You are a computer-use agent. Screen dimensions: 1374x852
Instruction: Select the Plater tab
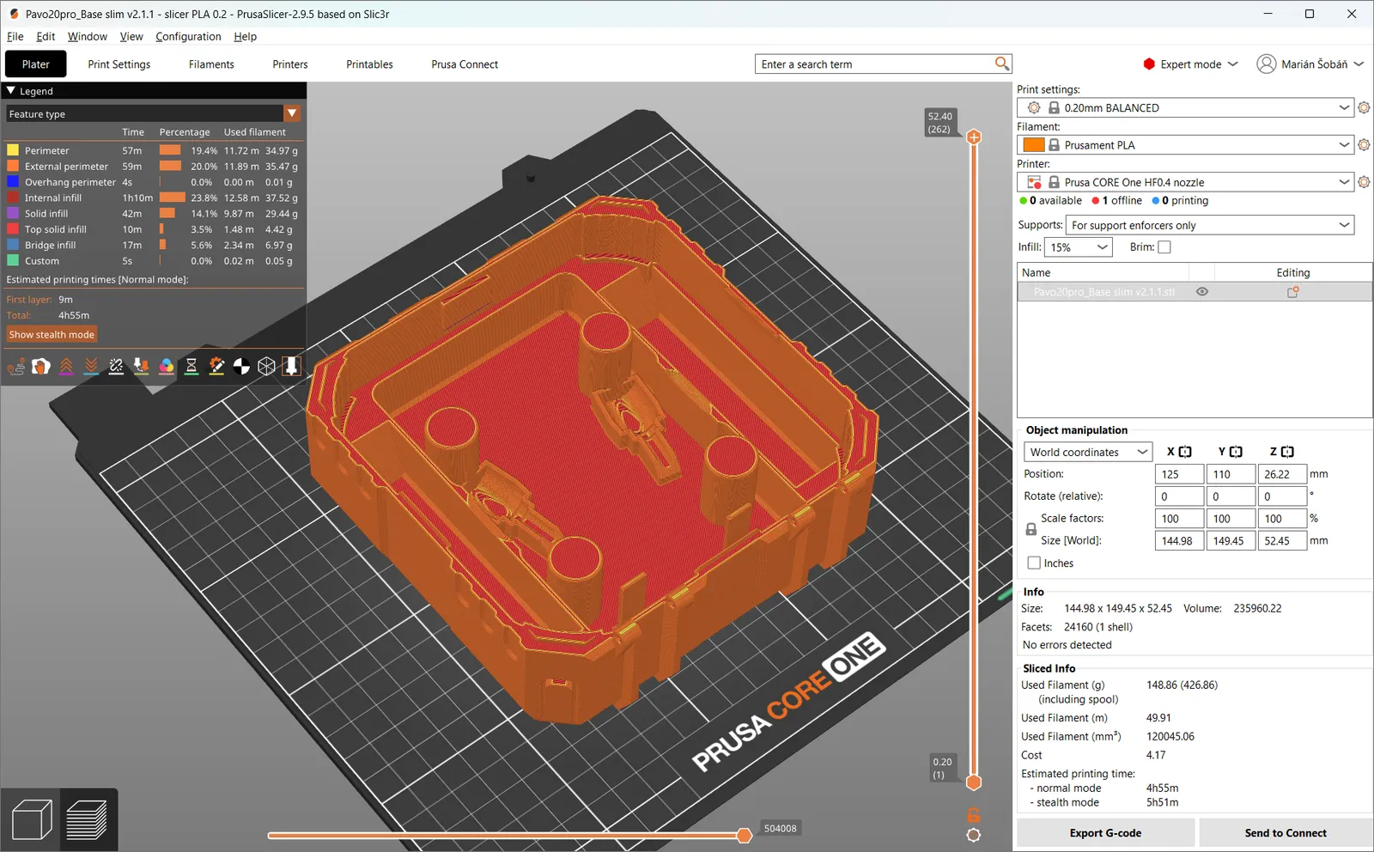click(x=36, y=64)
